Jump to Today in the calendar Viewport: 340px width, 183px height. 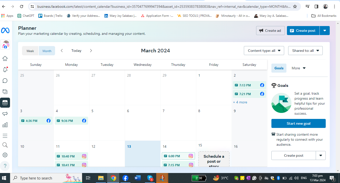pyautogui.click(x=76, y=51)
